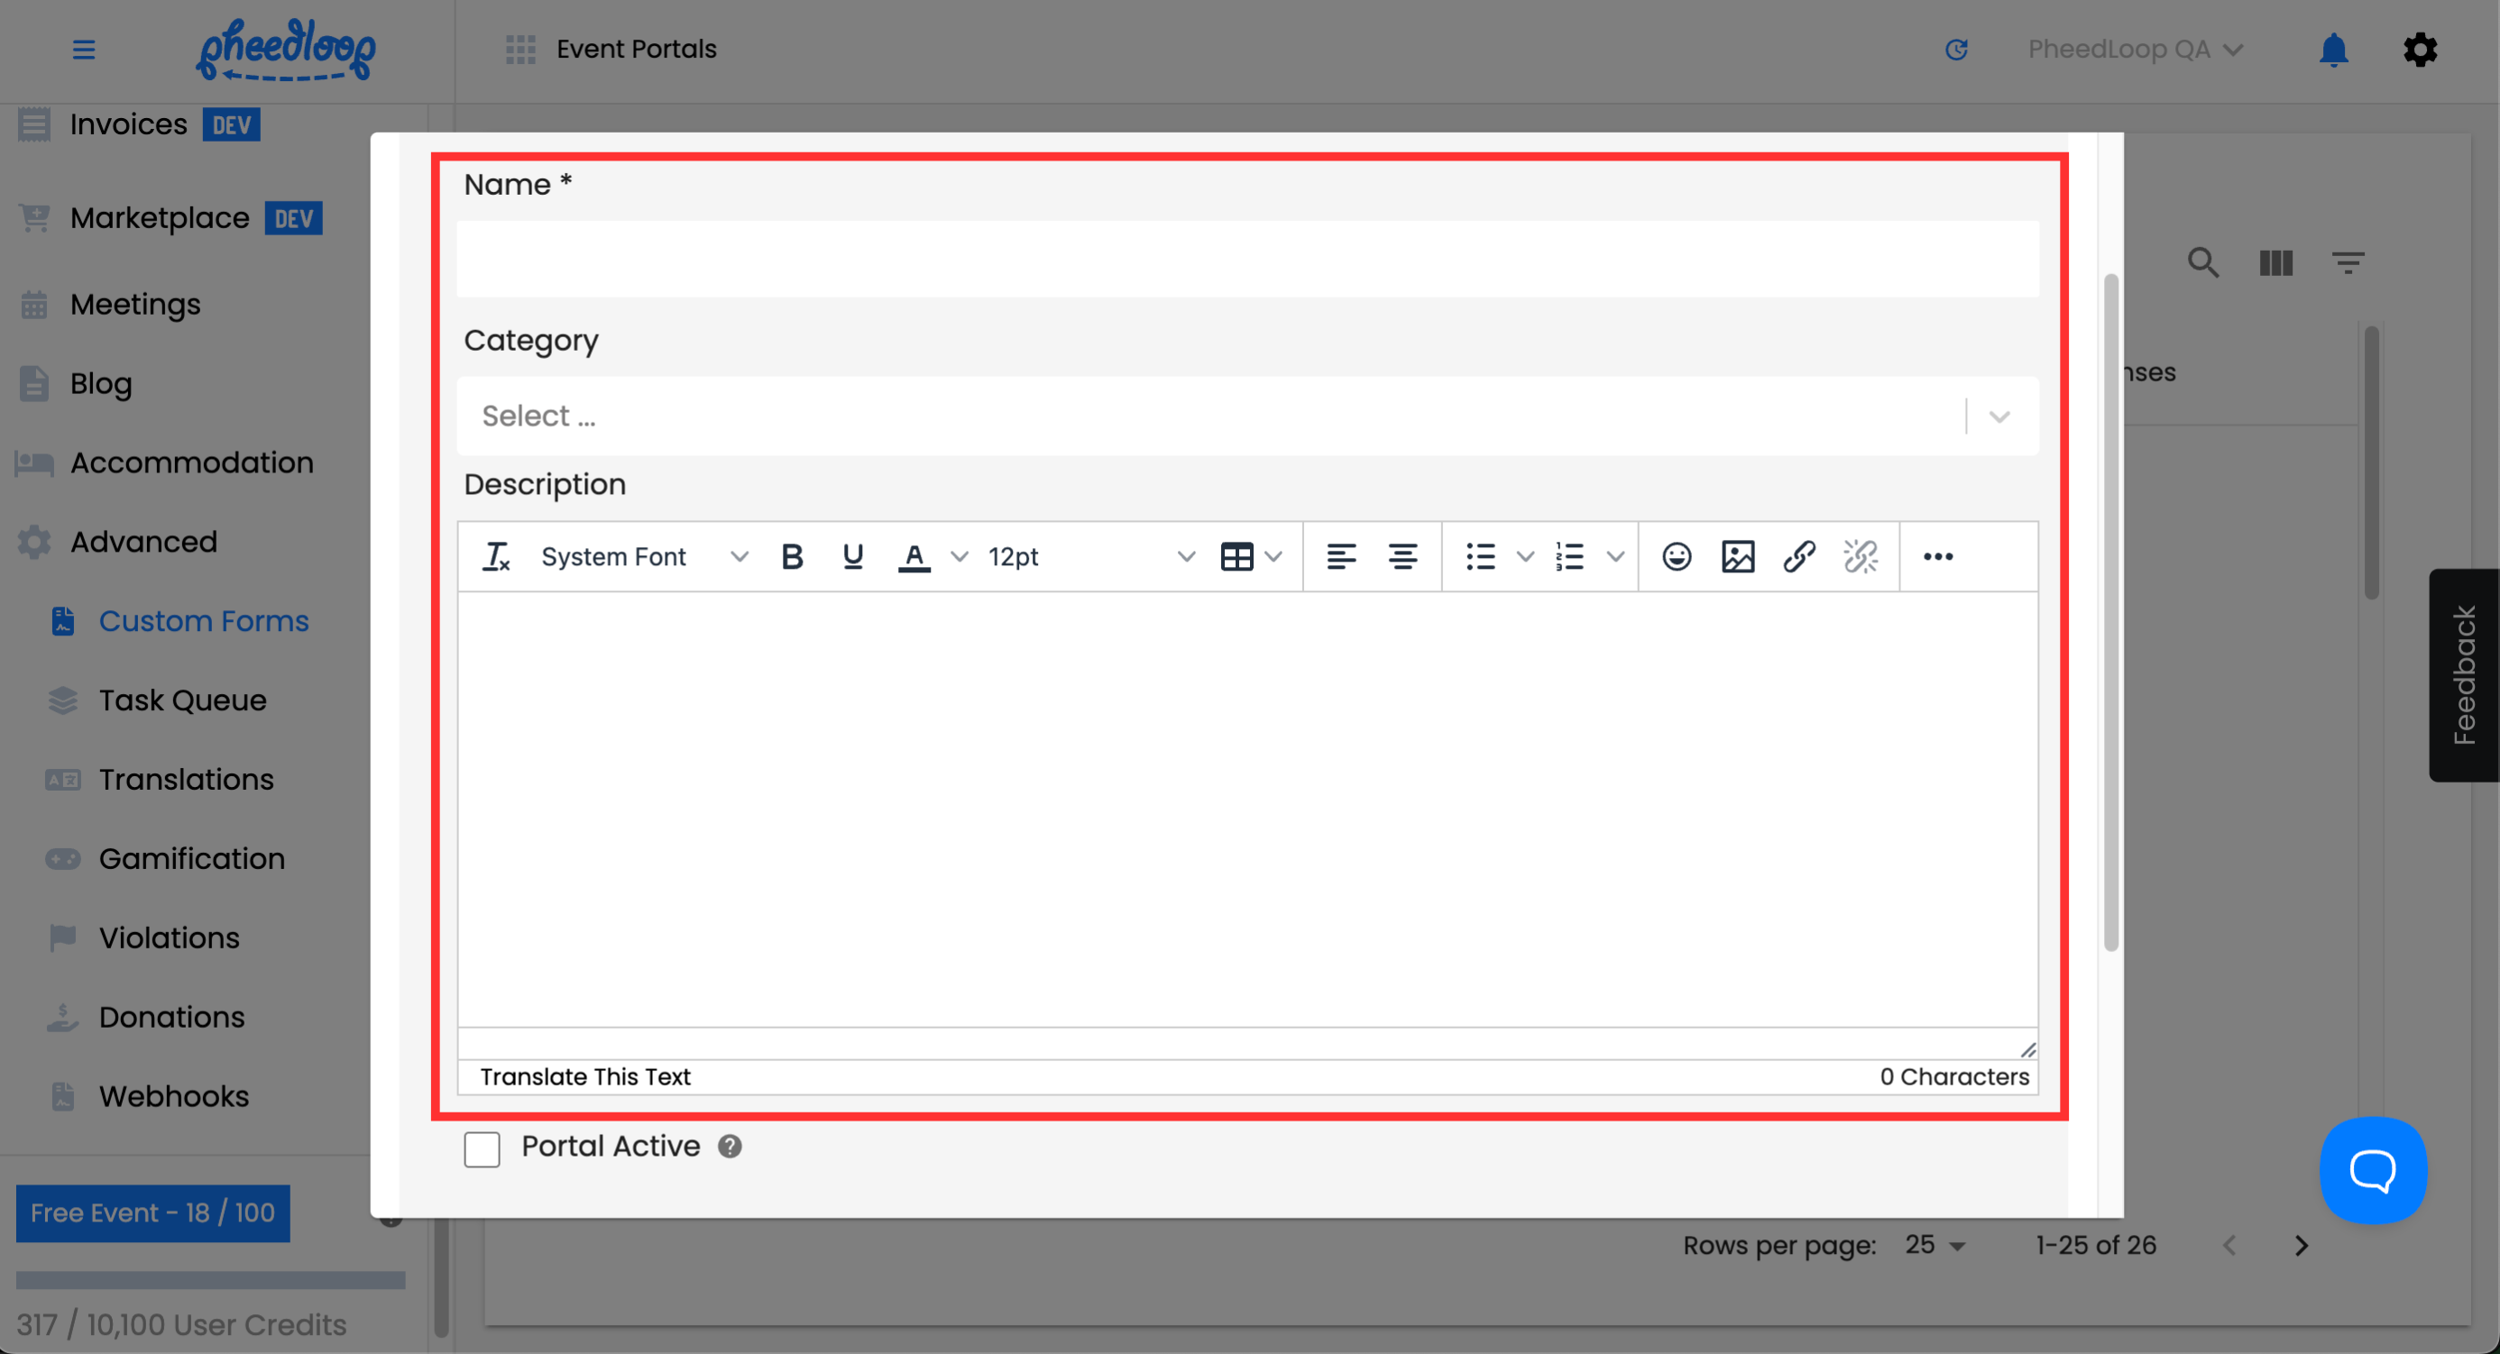
Task: Open the 12pt font size dropdown
Action: tap(1089, 557)
